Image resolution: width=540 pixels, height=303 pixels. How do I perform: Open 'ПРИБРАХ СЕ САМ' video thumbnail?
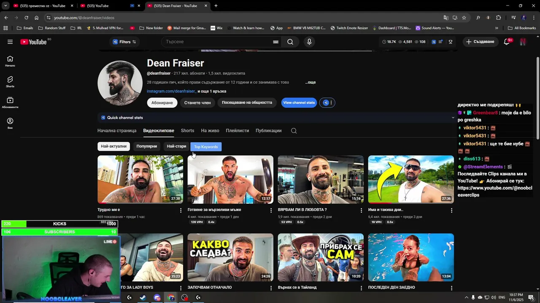(x=321, y=258)
